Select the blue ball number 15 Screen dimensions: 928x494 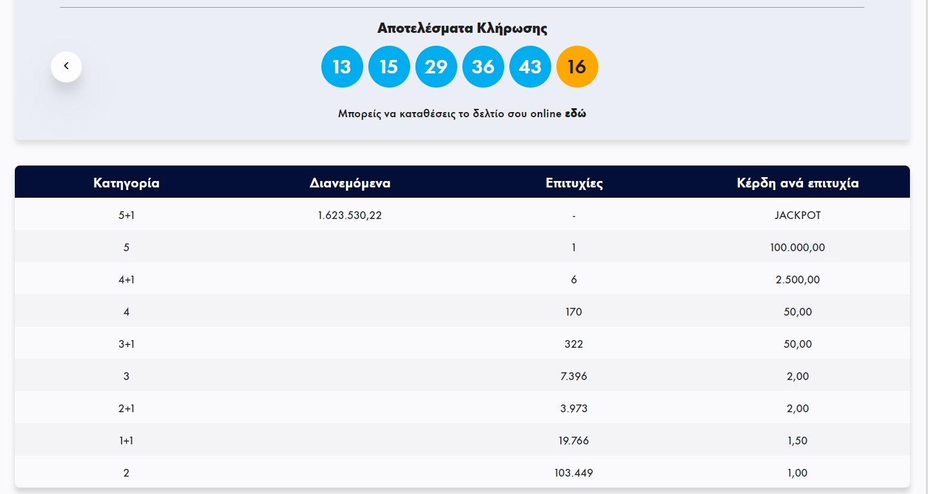(389, 66)
